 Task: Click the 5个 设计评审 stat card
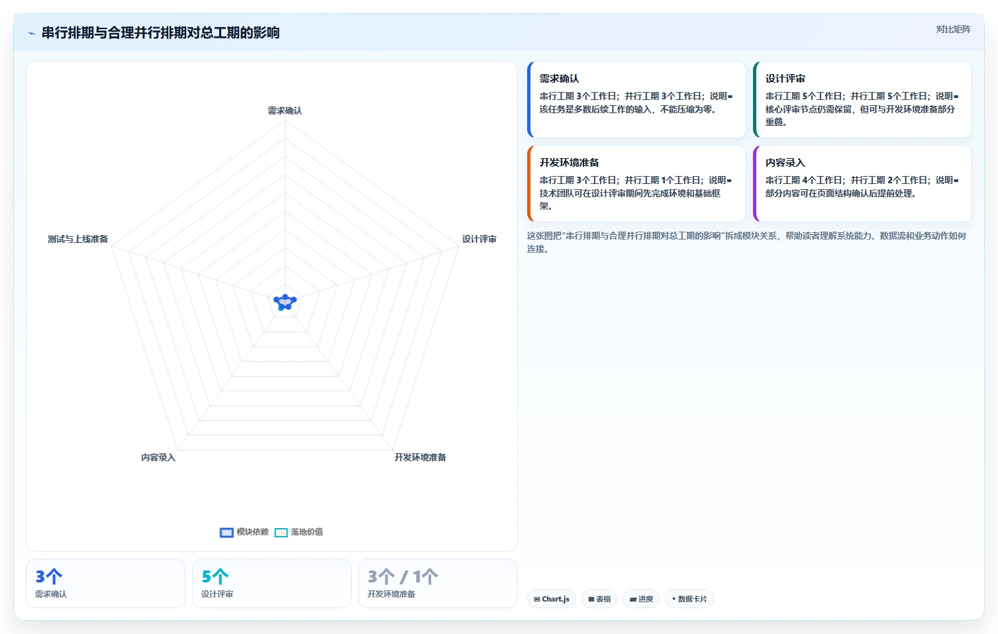[272, 583]
